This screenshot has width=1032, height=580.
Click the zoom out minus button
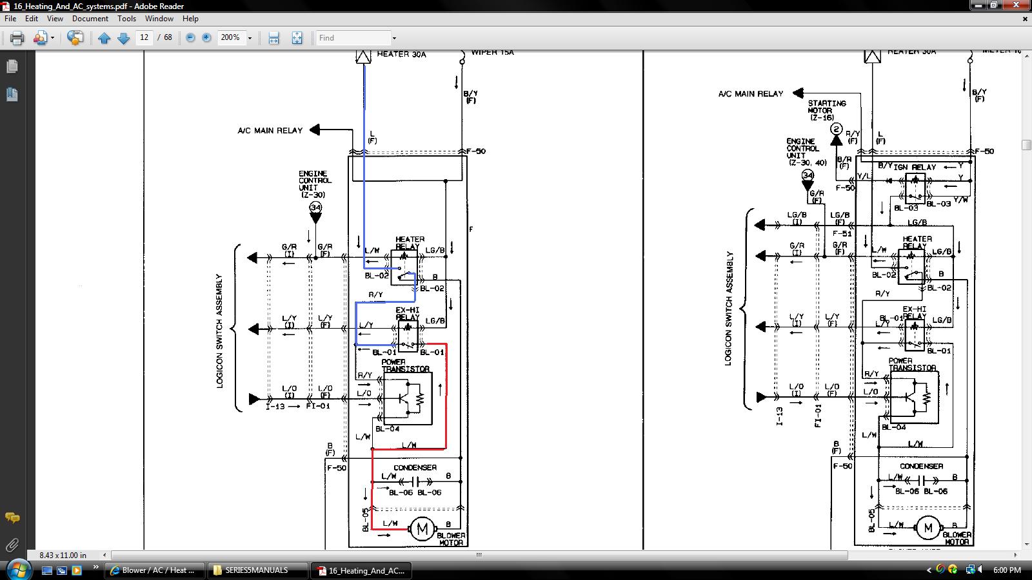(x=190, y=38)
